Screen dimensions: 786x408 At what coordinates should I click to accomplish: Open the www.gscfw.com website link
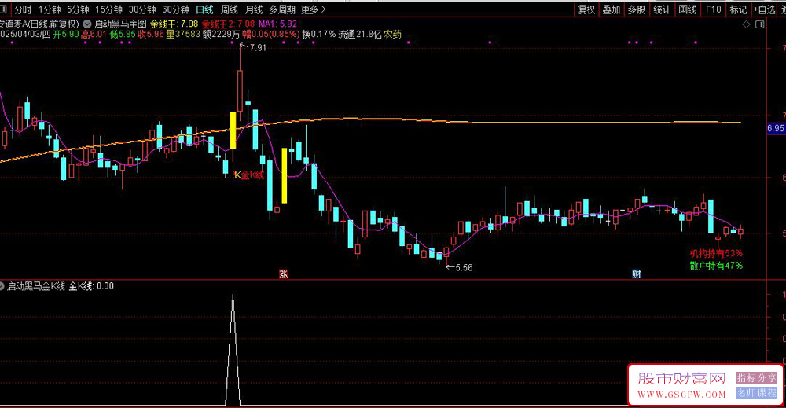[x=681, y=395]
